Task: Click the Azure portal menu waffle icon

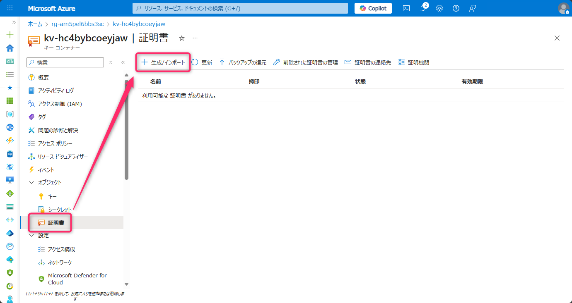Action: coord(10,8)
